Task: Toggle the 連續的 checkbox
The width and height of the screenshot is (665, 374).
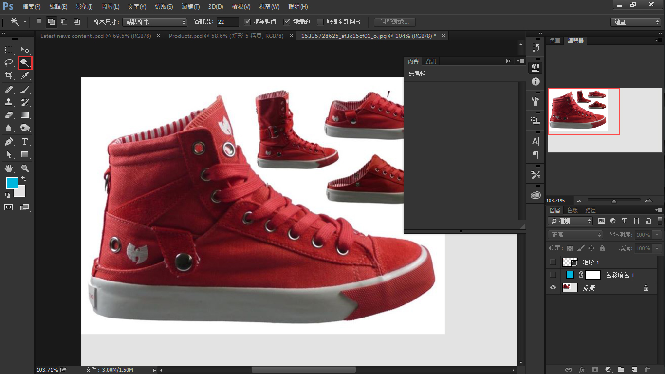Action: pyautogui.click(x=287, y=22)
